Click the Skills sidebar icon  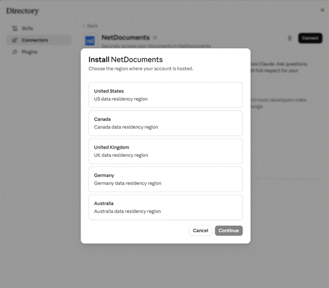click(x=15, y=28)
